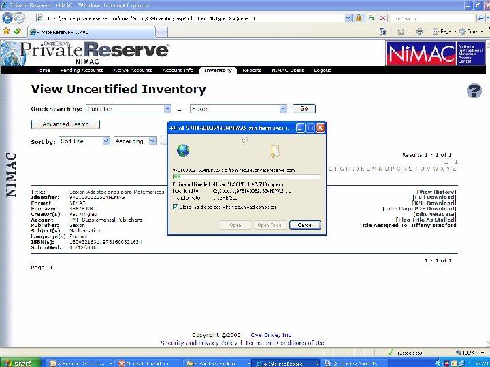Open a new blank browser tab
Screen dimensions: 490x367
click(161, 32)
